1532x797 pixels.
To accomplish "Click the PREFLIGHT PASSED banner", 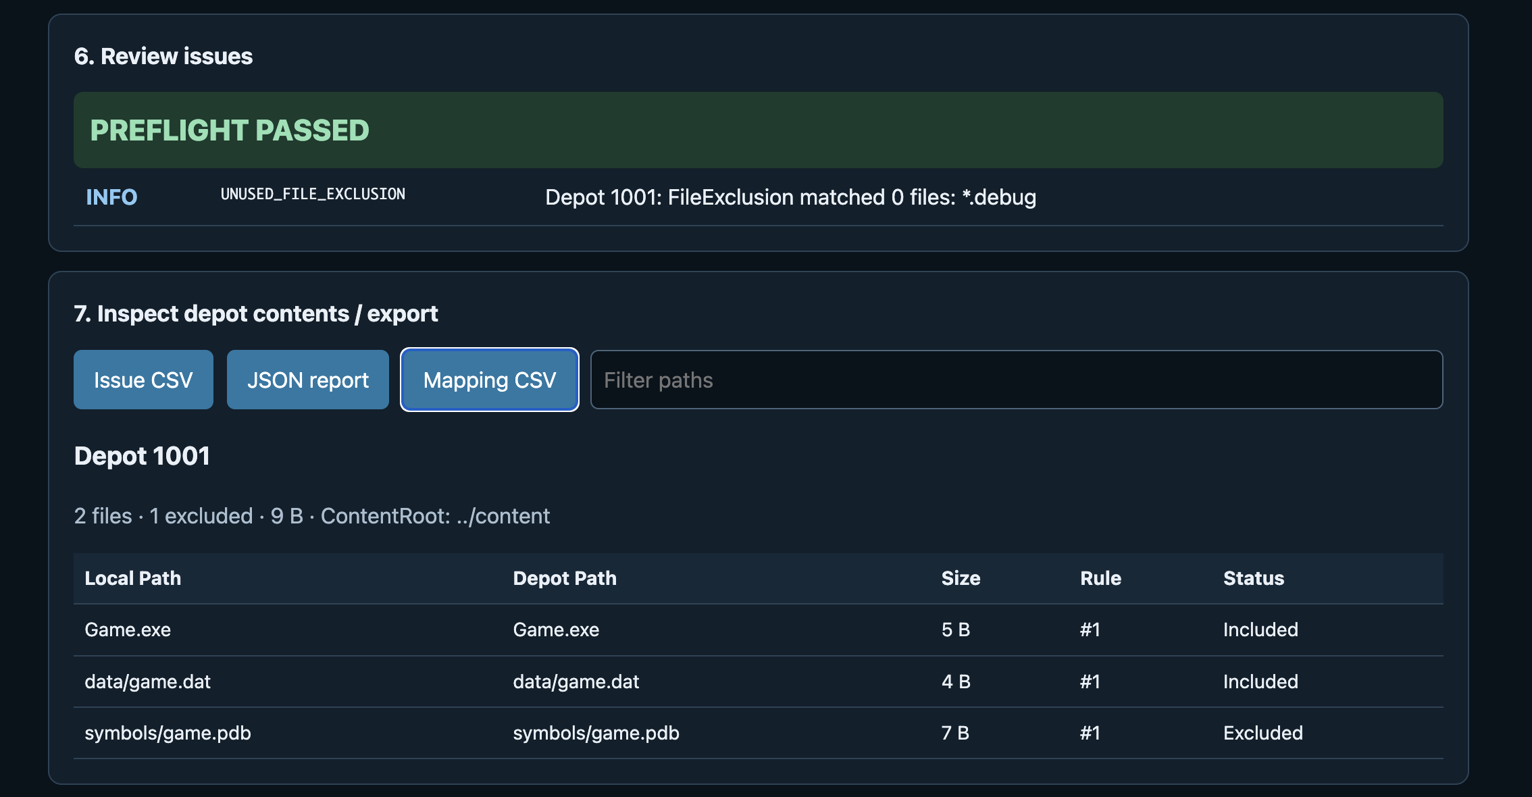I will (x=759, y=130).
